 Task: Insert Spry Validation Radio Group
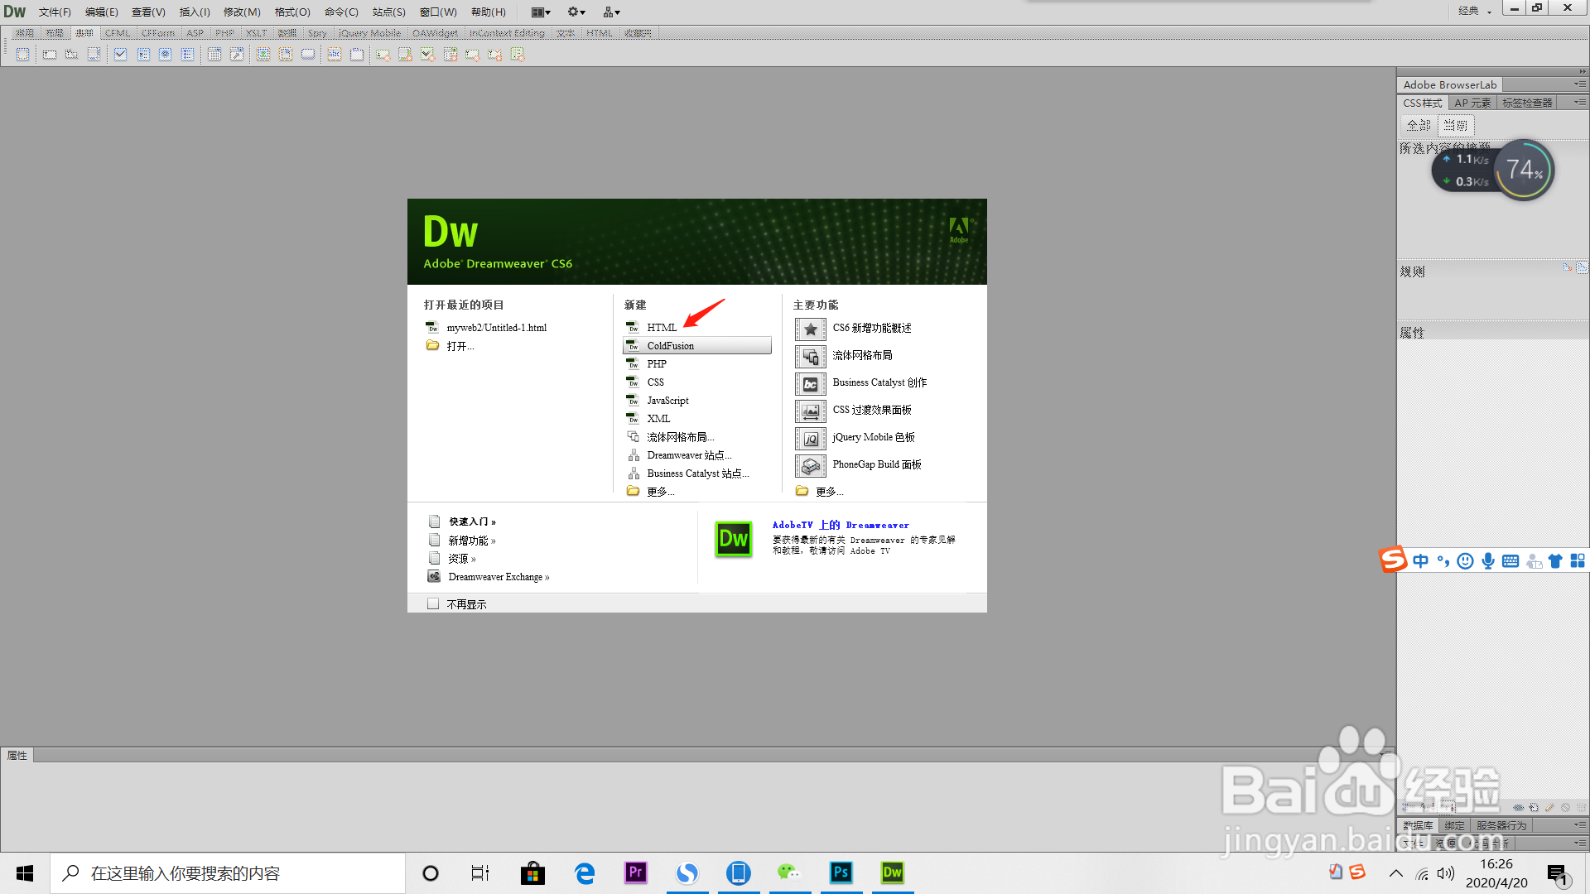(x=518, y=55)
